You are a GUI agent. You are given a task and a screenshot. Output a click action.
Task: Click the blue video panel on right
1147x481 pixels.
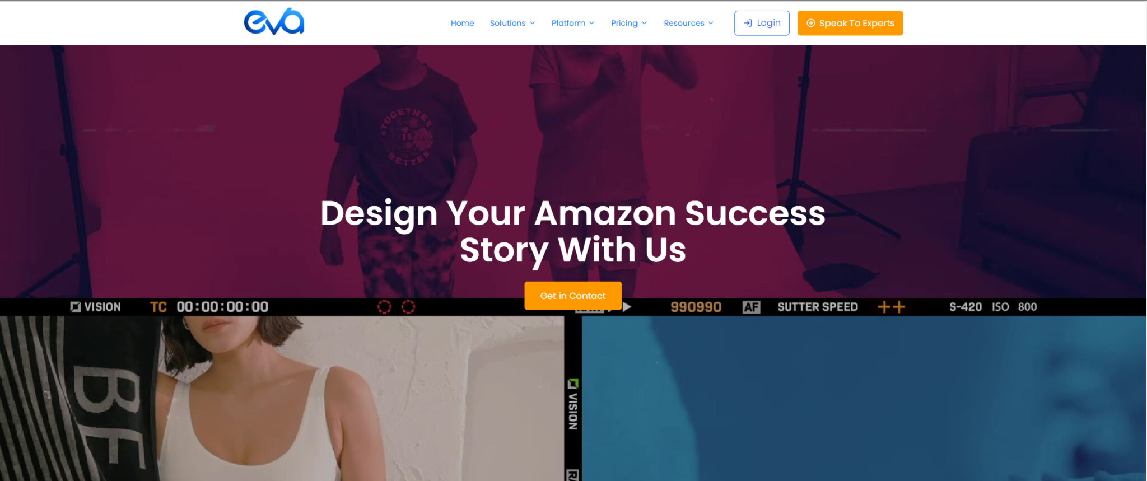tap(864, 398)
